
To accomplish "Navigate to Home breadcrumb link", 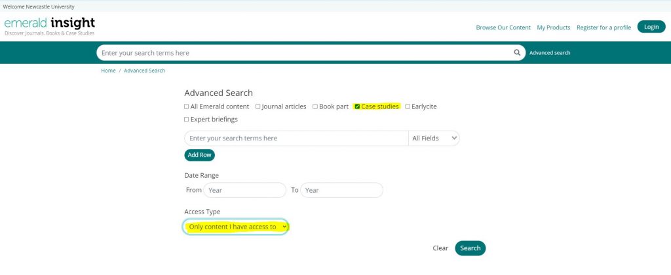I will coord(108,71).
